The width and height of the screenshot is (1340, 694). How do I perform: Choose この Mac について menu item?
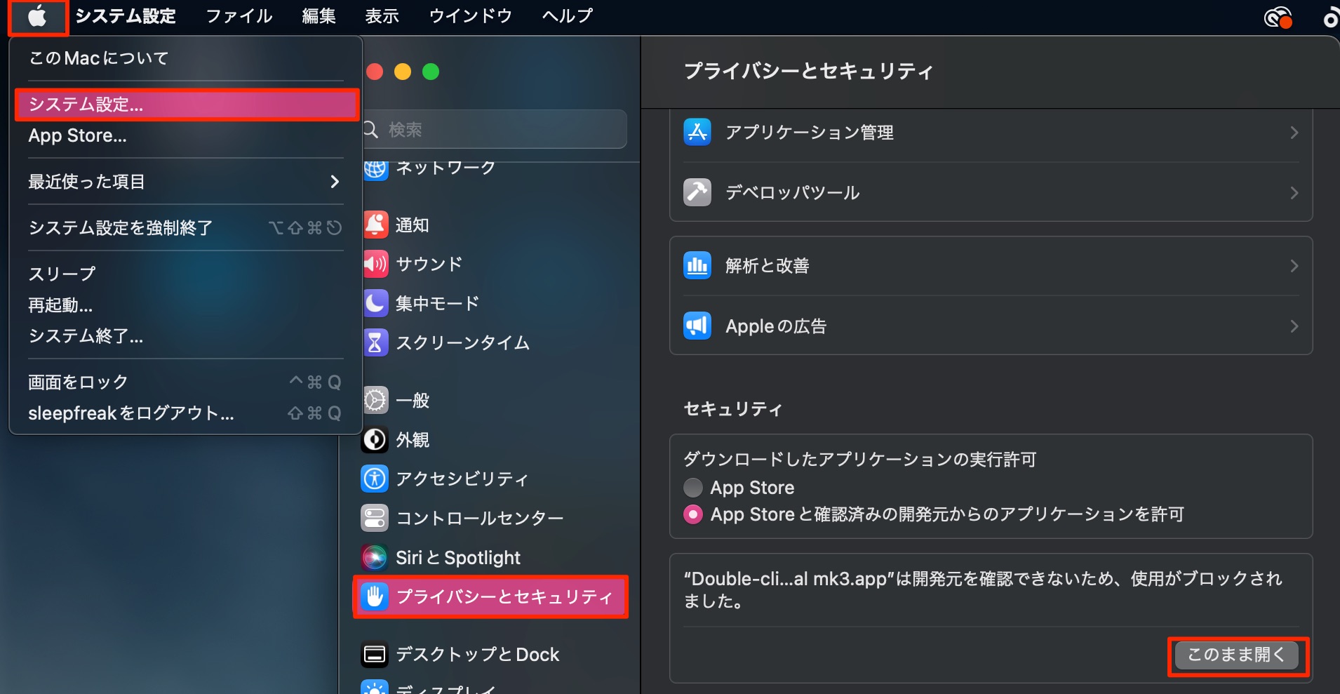point(187,58)
